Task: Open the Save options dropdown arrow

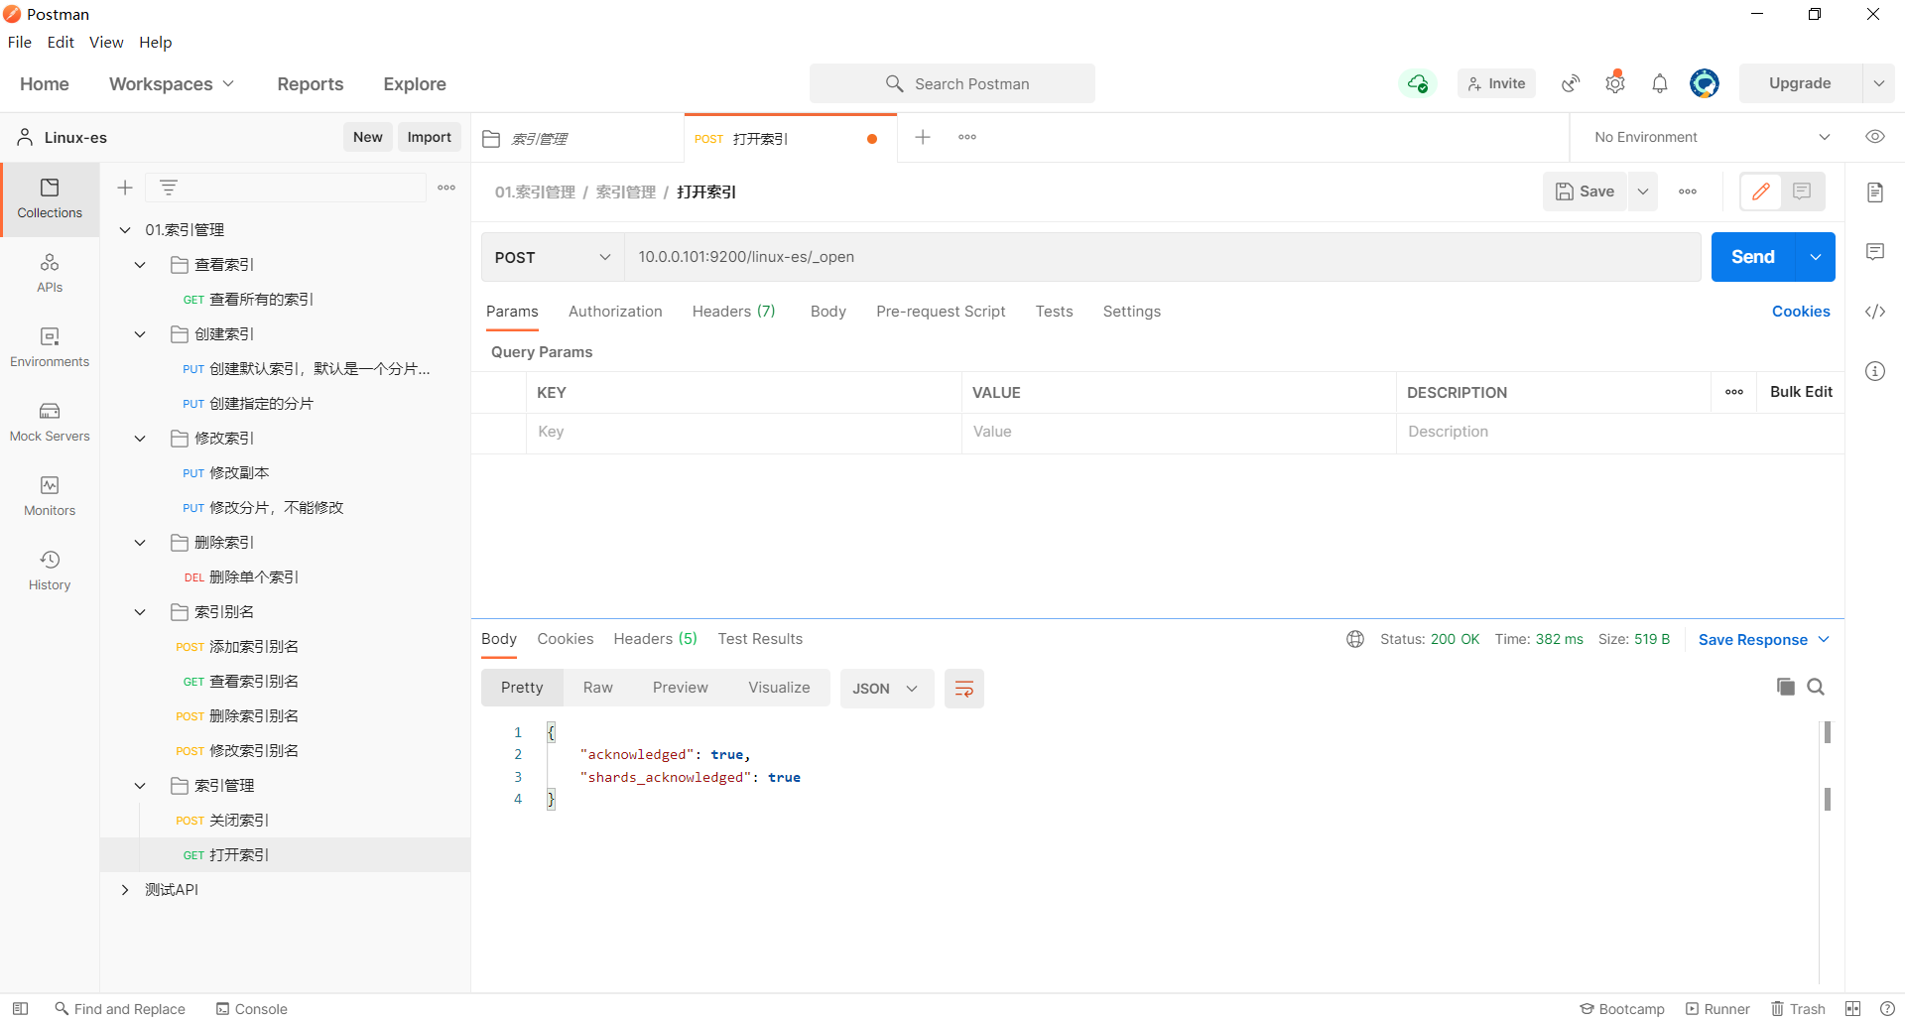Action: (1643, 192)
